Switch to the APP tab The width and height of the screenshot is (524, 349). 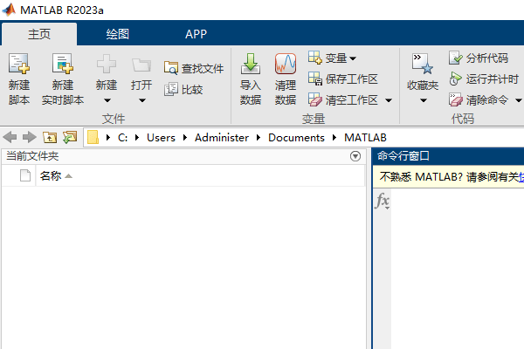point(196,34)
